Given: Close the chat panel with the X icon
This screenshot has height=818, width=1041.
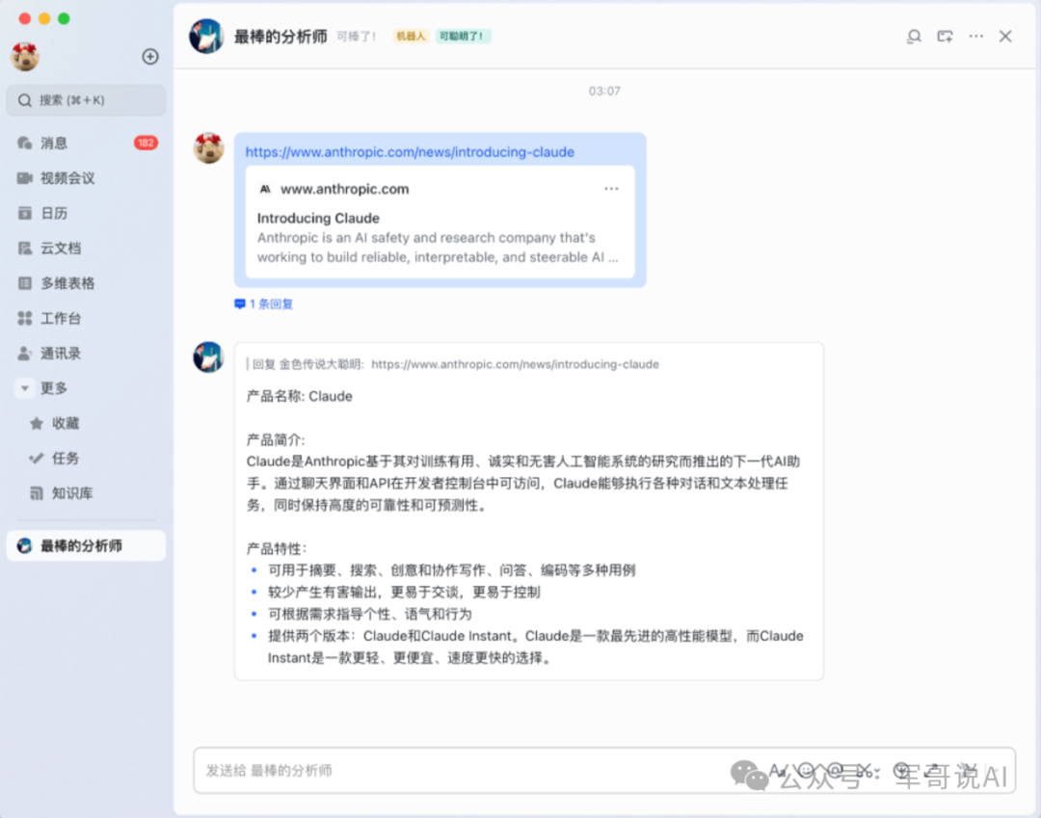Looking at the screenshot, I should pos(1005,37).
